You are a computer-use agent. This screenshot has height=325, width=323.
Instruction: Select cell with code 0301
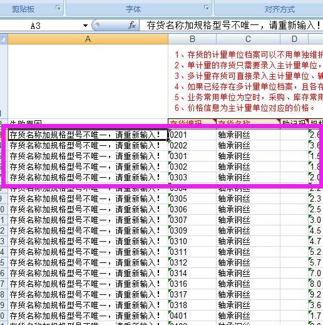[192, 156]
